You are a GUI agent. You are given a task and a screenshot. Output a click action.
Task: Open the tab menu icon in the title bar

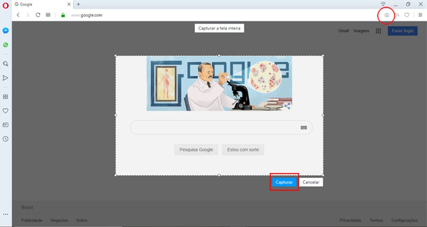click(383, 4)
